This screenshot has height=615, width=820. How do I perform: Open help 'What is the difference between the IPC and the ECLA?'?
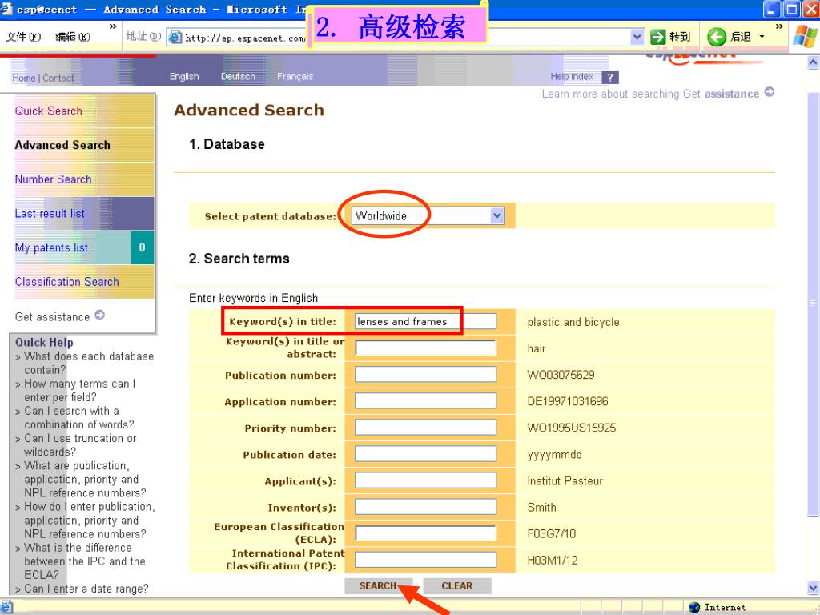click(85, 561)
